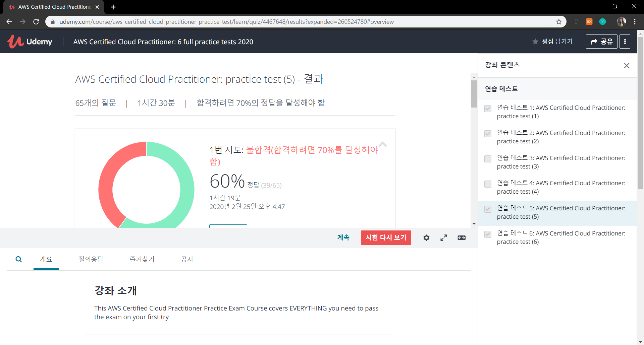Close the AWS Certified Cloud Practitioner tab
644x345 pixels.
point(97,7)
